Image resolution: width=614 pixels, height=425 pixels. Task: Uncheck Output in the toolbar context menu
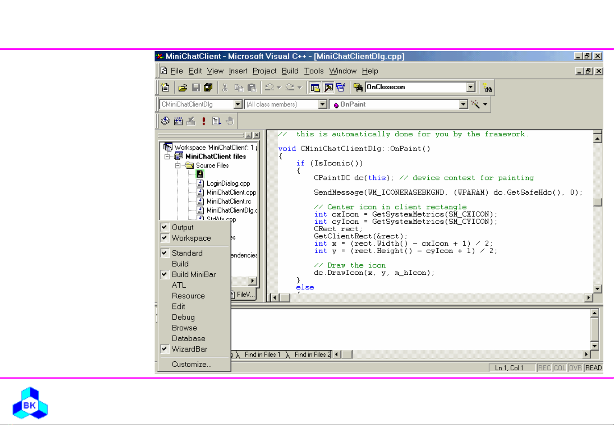[x=183, y=227]
